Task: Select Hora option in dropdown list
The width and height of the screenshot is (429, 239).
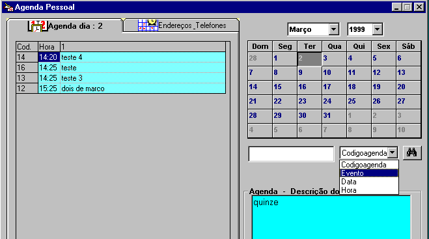Action: click(x=368, y=190)
